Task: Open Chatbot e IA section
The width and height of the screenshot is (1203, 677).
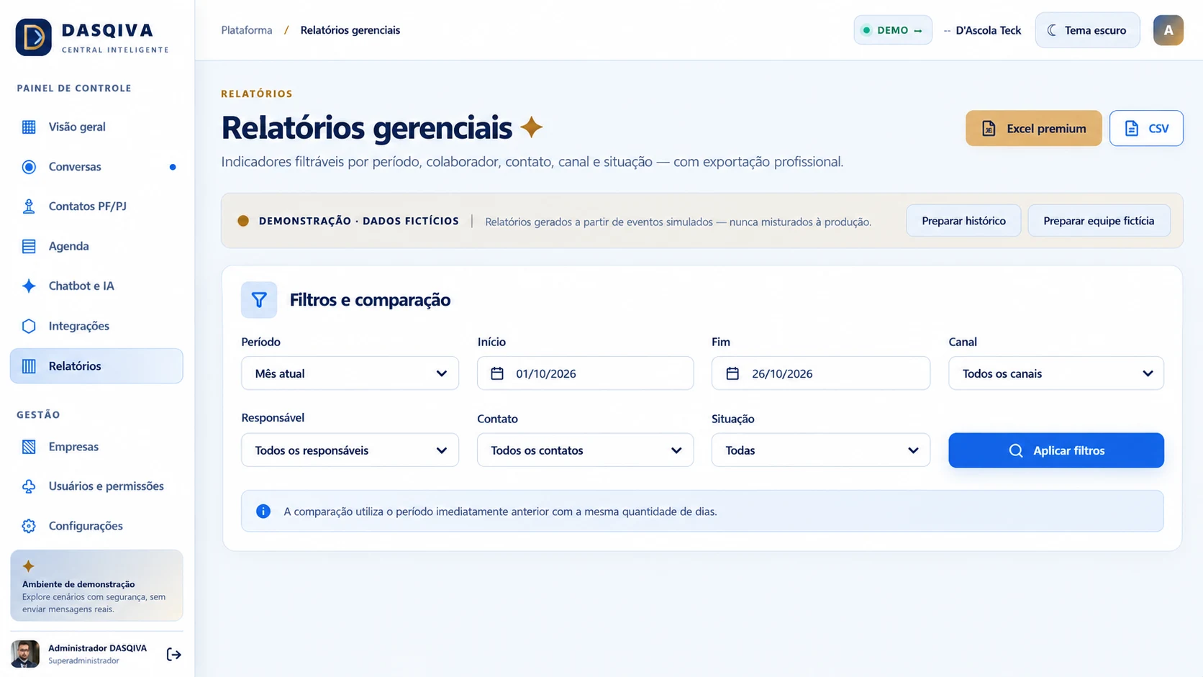Action: pyautogui.click(x=96, y=286)
